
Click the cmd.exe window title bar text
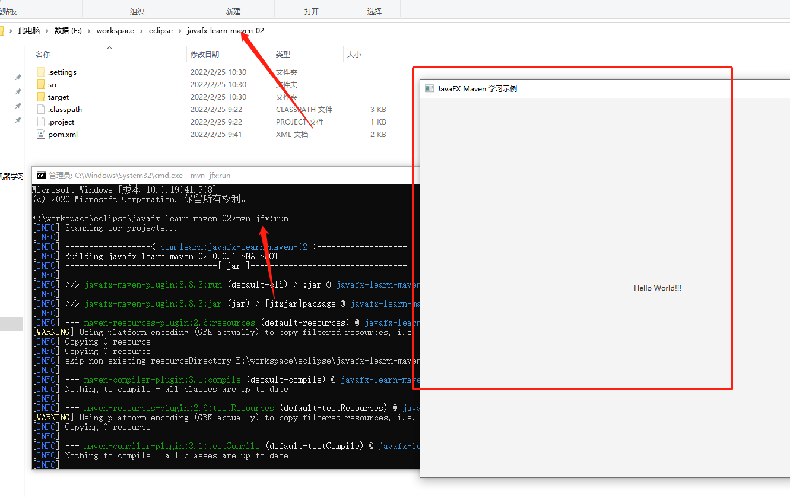pos(139,176)
